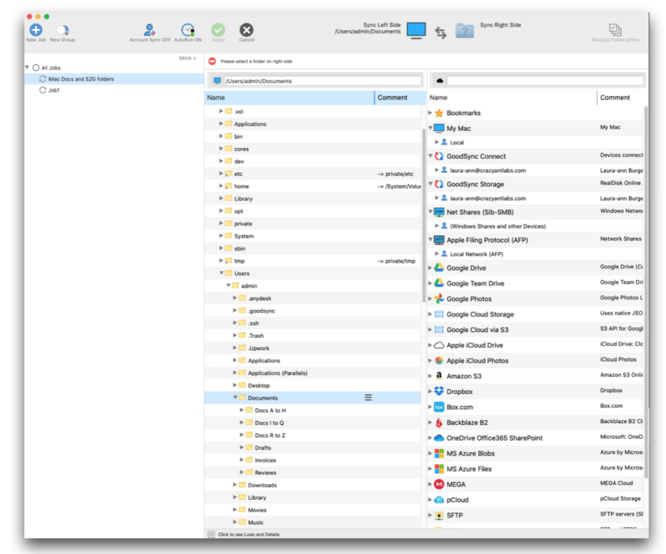
Task: Select the Sync Right Side folder icon
Action: (x=465, y=31)
